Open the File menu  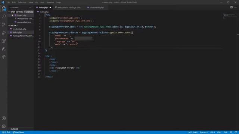click(x=8, y=3)
